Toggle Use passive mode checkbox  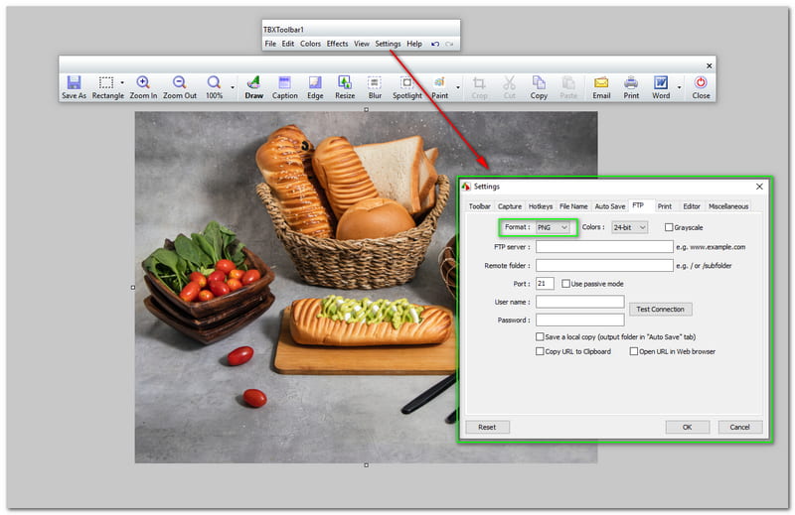tap(566, 284)
